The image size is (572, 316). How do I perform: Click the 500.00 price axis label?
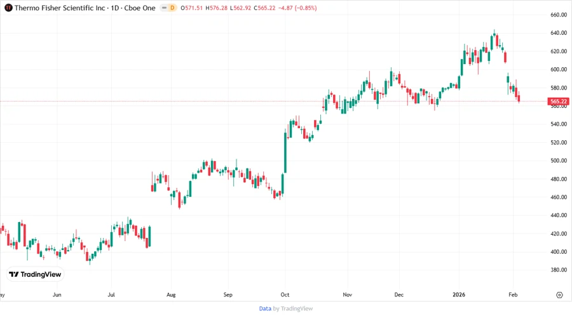coord(559,161)
